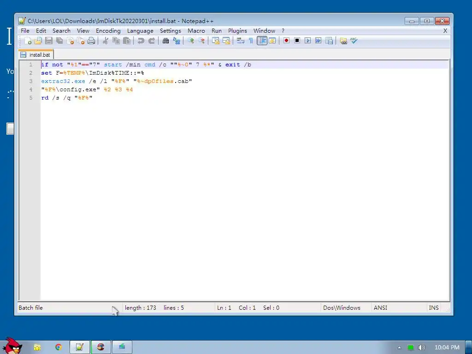Click the volume speaker tray icon
This screenshot has width=472, height=354.
pos(421,348)
